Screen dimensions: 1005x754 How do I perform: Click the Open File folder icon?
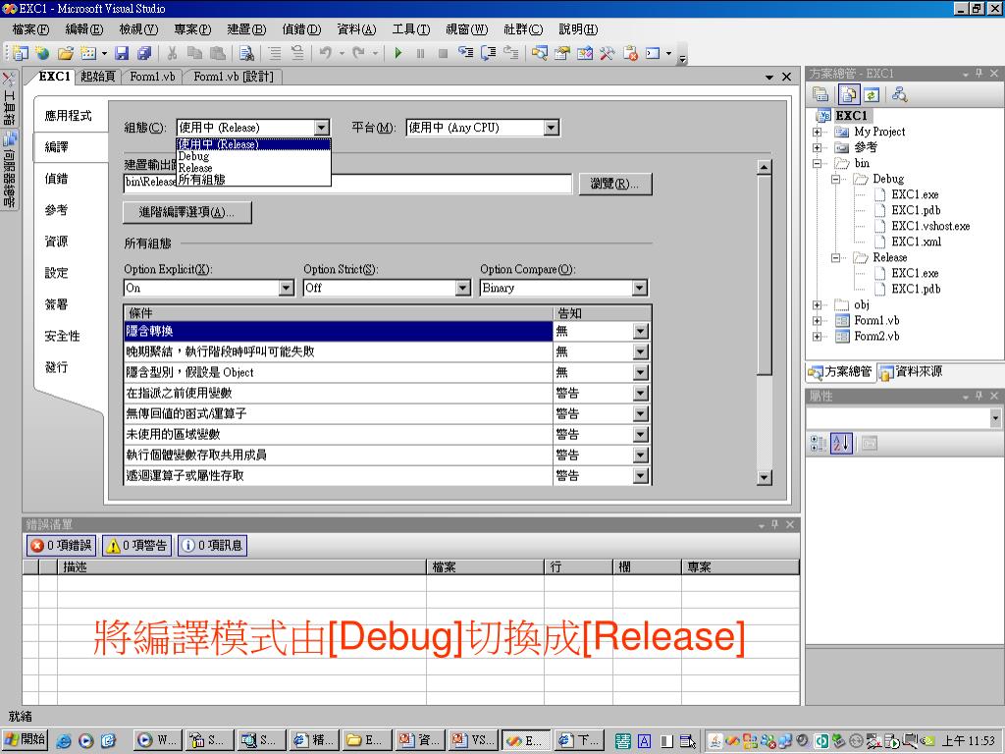66,53
